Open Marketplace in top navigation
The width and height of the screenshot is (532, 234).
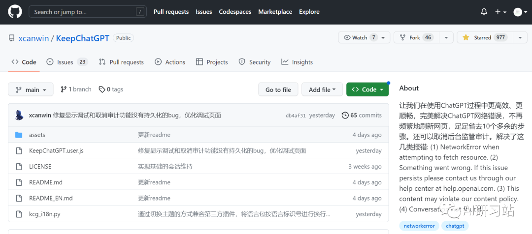[x=275, y=12]
